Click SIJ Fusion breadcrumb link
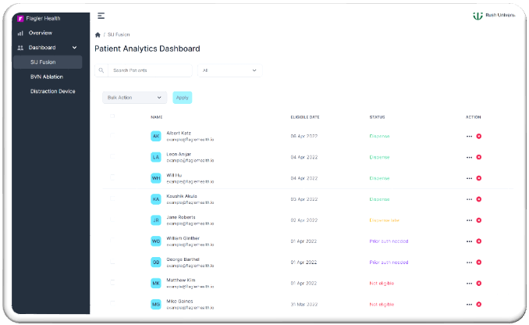529x325 pixels. [x=119, y=34]
